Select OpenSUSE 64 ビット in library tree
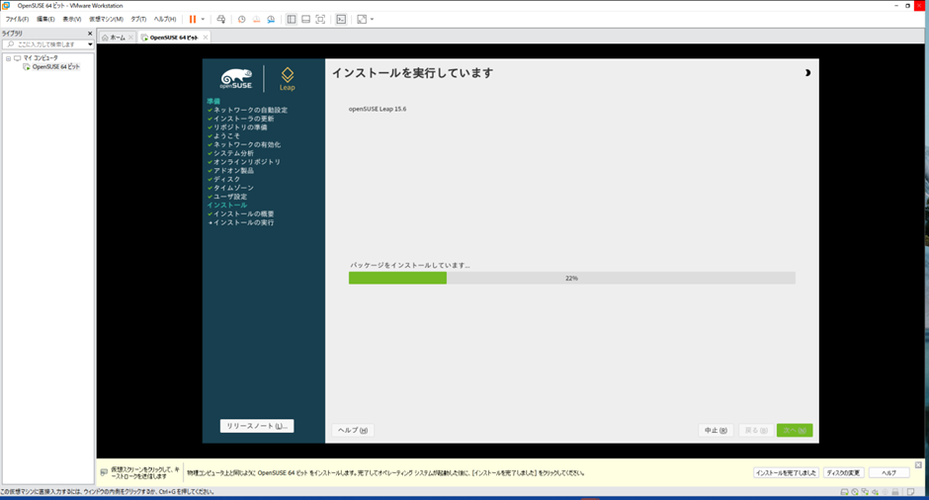 [55, 67]
